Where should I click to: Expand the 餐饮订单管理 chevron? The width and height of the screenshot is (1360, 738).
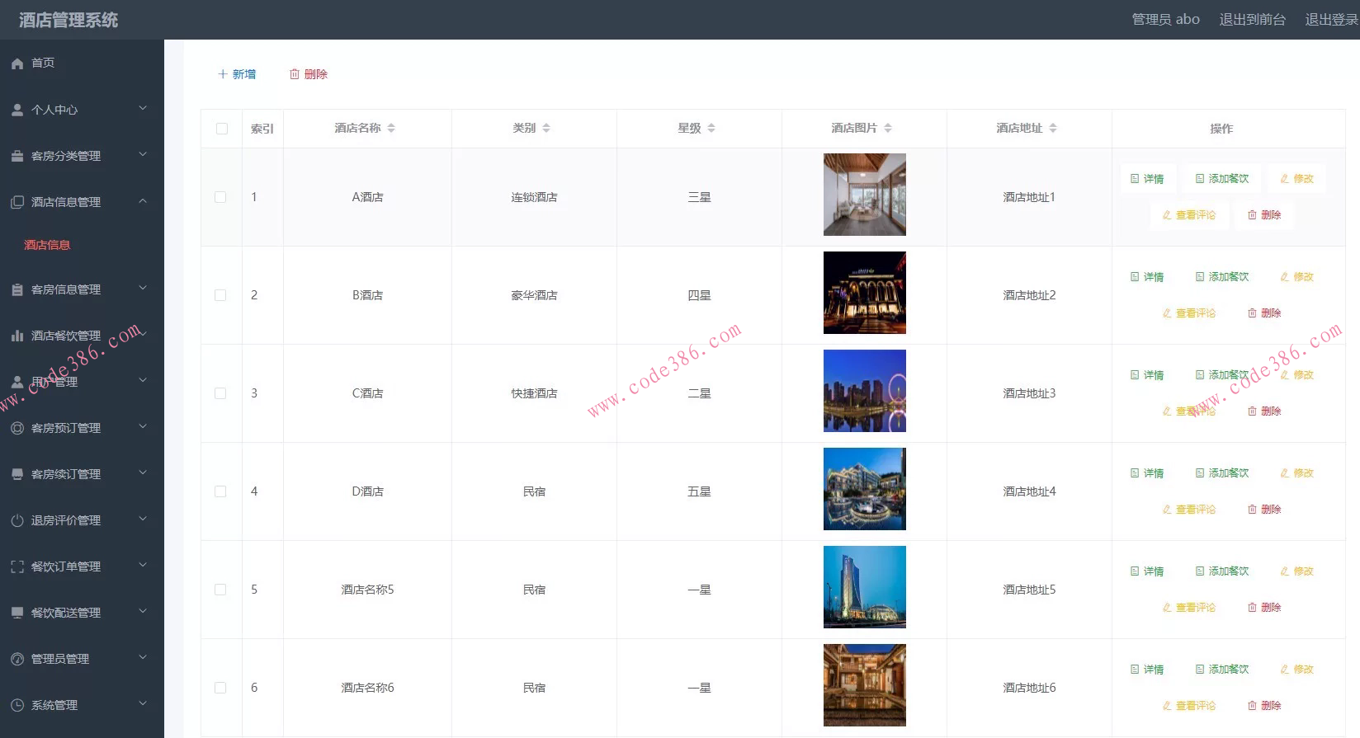point(143,566)
